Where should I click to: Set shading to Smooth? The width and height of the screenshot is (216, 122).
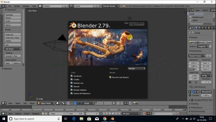[9, 56]
